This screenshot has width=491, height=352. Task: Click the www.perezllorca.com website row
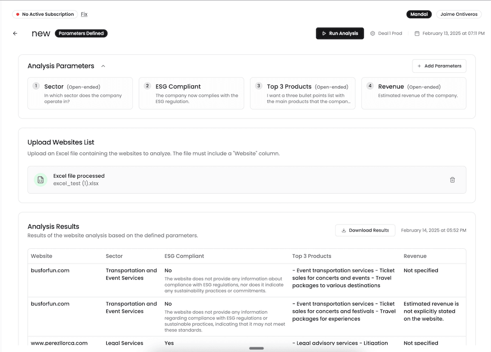tap(59, 343)
